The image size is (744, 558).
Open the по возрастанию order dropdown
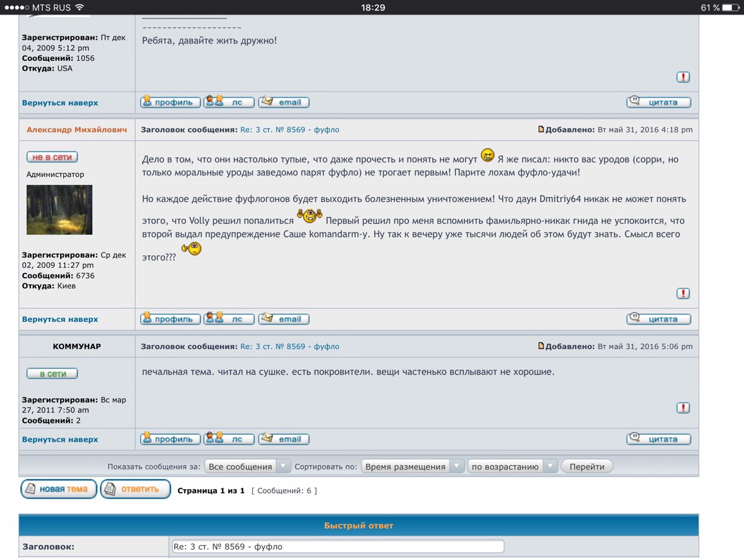click(x=512, y=466)
